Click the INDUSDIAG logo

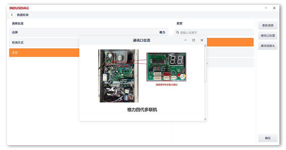click(x=19, y=8)
